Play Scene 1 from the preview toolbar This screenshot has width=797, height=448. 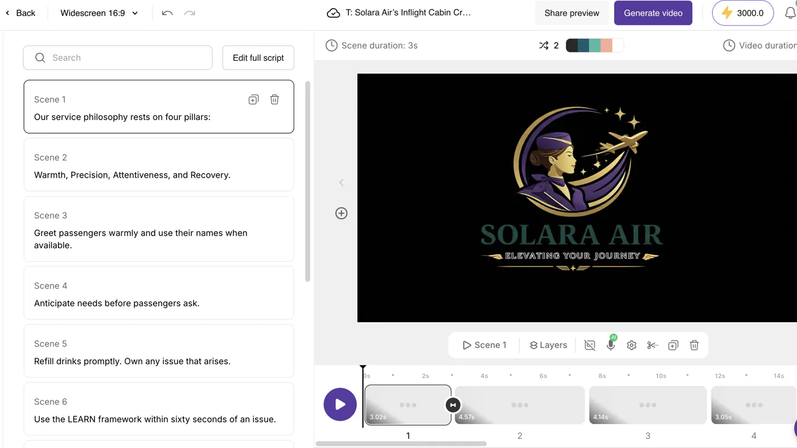[x=484, y=345]
